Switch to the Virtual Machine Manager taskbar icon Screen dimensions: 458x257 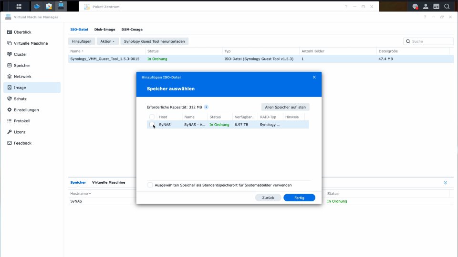click(x=61, y=6)
